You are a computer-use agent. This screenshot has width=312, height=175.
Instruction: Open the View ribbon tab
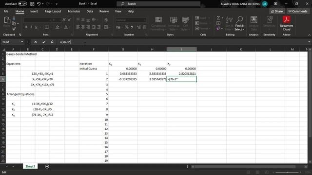(x=118, y=11)
